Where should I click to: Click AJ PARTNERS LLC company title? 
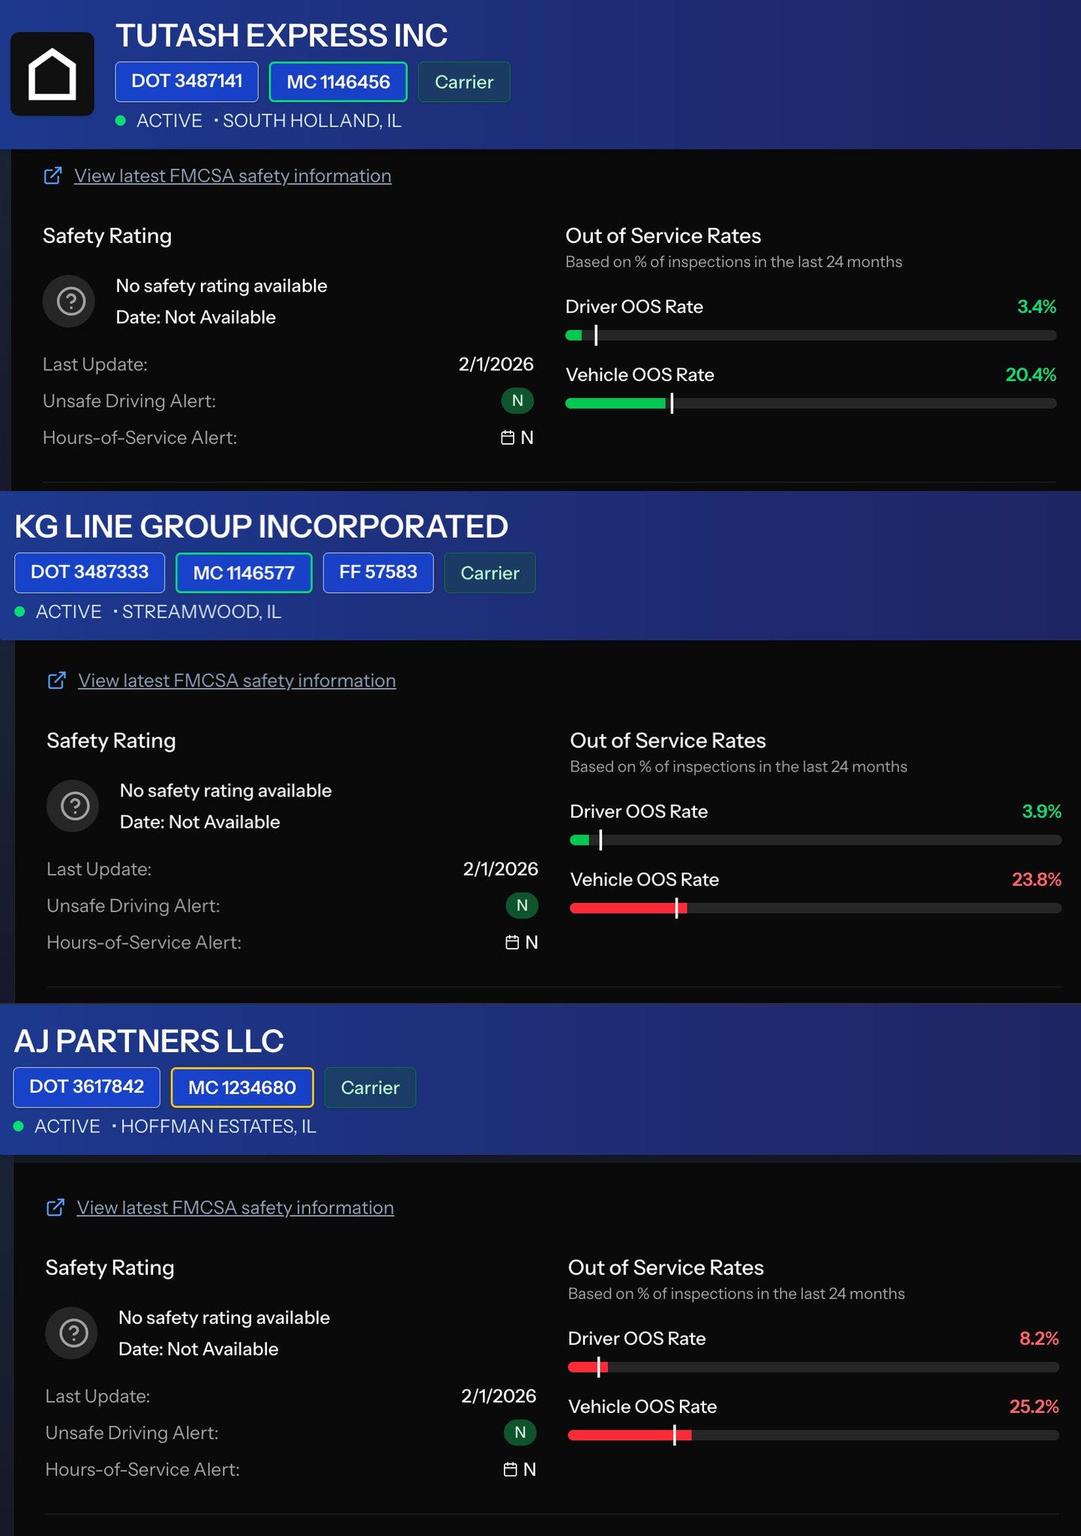point(149,1041)
